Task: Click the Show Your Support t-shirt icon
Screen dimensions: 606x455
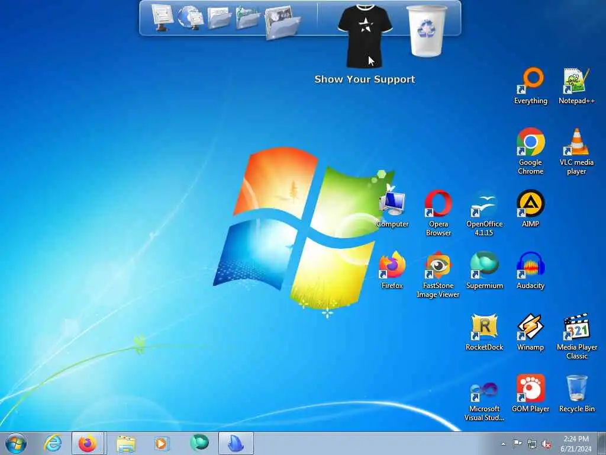Action: [x=365, y=36]
